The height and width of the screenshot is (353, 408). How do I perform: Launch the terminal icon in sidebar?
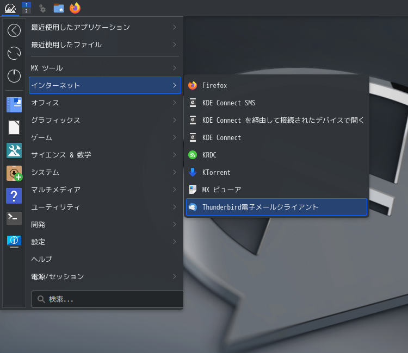tap(14, 218)
